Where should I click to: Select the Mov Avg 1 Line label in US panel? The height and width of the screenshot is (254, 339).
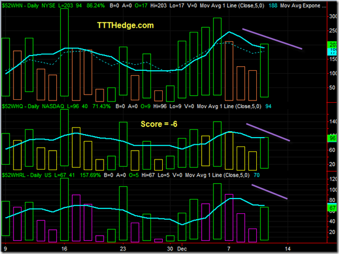(x=217, y=175)
